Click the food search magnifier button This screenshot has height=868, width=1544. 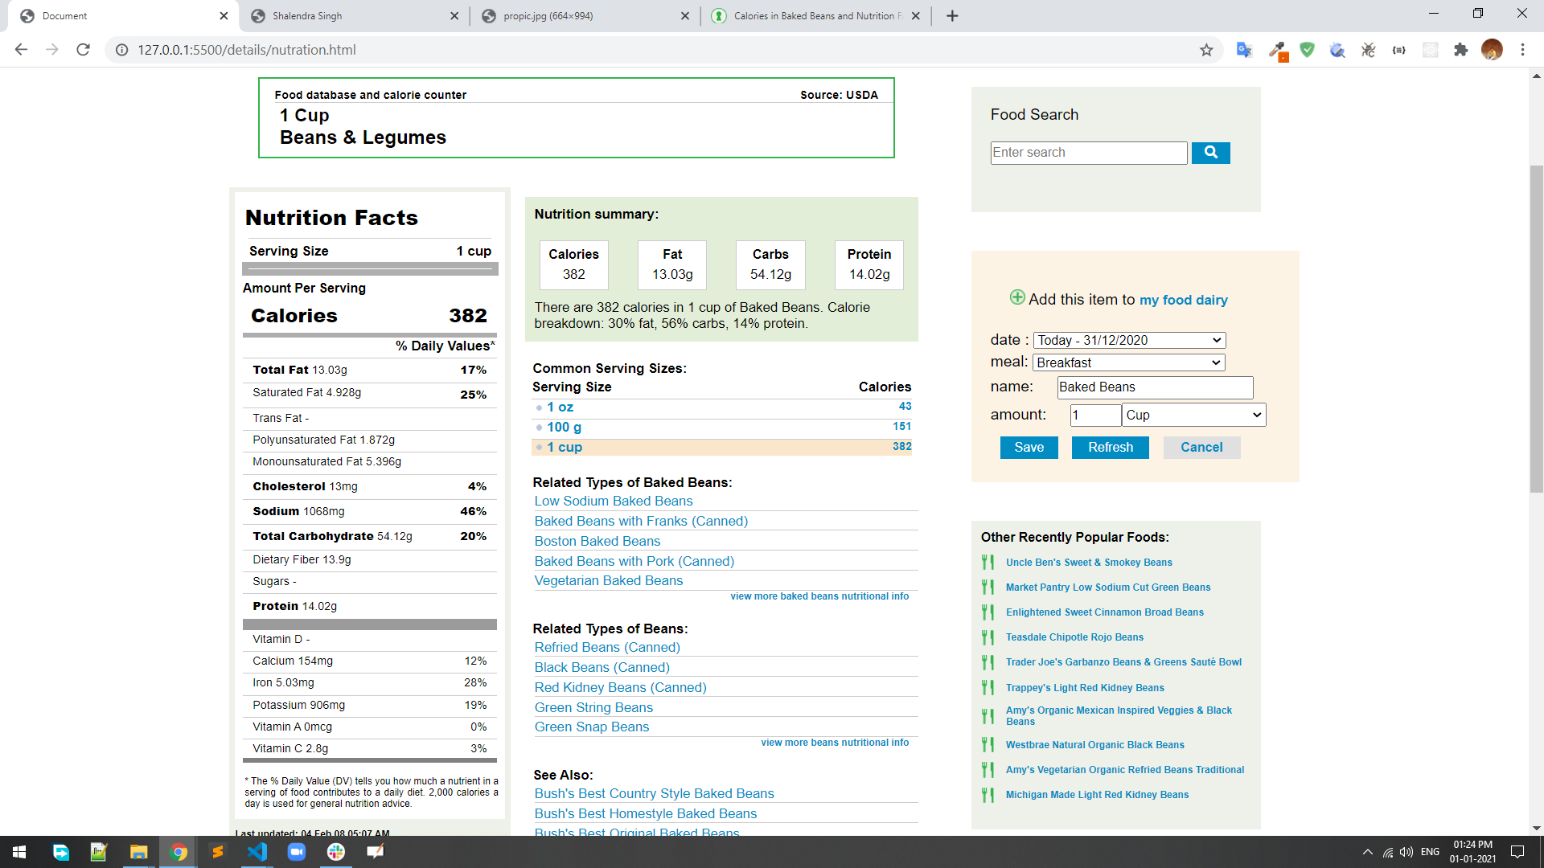click(1210, 153)
